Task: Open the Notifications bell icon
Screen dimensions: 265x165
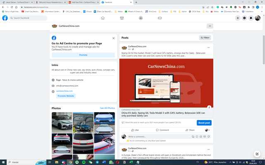Action: (251, 18)
